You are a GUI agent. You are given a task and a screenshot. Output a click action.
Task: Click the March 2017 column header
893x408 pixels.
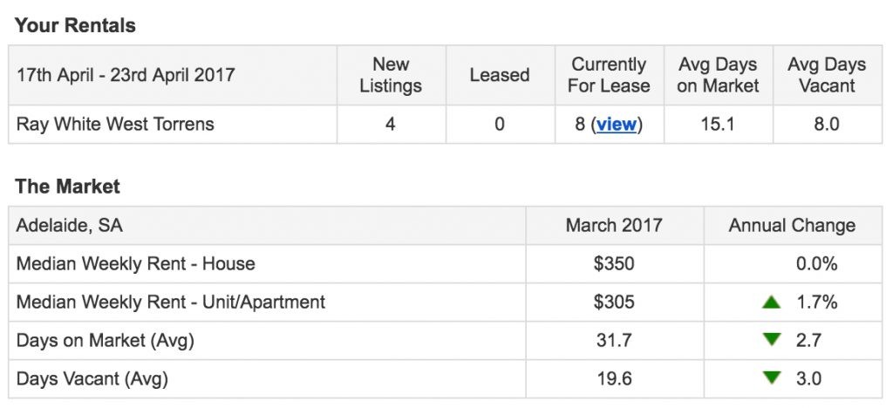pos(614,225)
